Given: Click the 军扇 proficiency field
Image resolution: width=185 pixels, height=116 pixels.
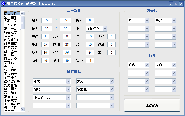Looking at the screenshot, I should coord(112,53).
